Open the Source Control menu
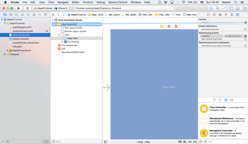The width and height of the screenshot is (248, 144). coord(118,2)
